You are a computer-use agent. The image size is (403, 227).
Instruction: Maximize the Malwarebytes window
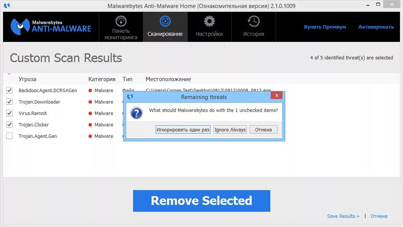(x=378, y=4)
